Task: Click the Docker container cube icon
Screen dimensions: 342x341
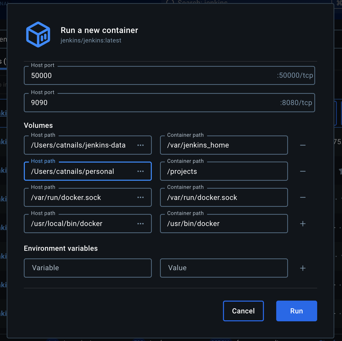Action: coord(38,35)
